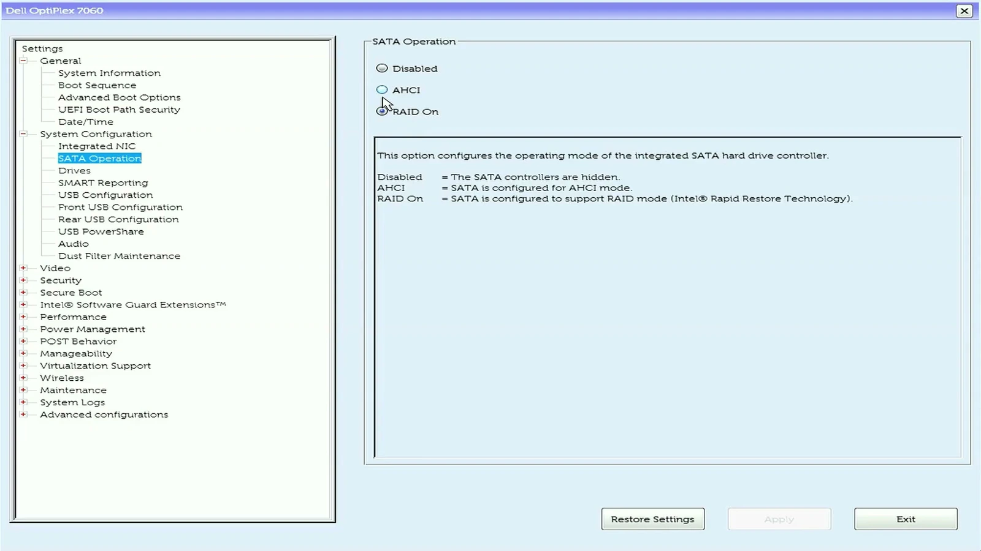Expand the Manageability section

point(23,353)
